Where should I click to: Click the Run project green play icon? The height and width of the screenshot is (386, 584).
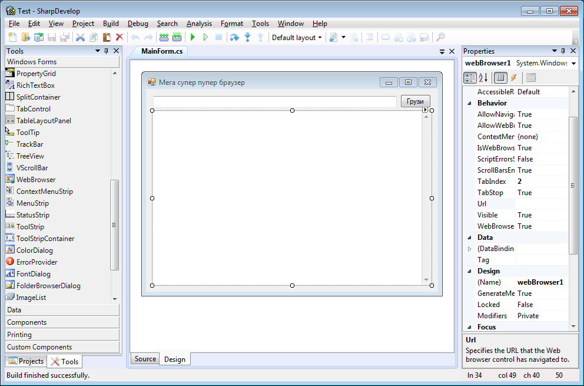coord(193,37)
